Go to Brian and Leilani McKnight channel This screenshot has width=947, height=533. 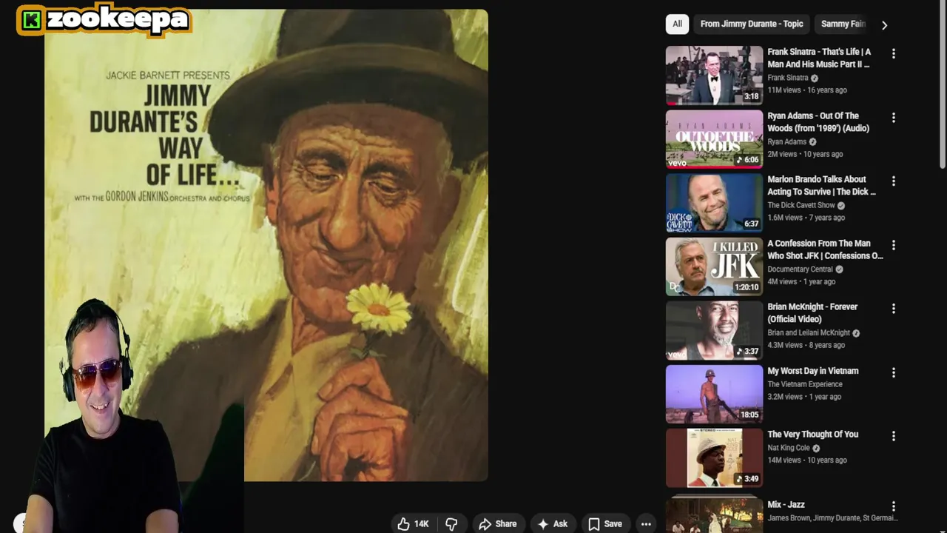click(x=809, y=333)
